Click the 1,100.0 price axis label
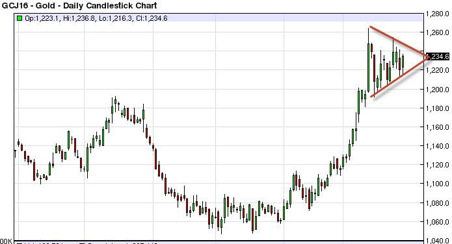Viewport: 452px width, 244px height. click(437, 183)
